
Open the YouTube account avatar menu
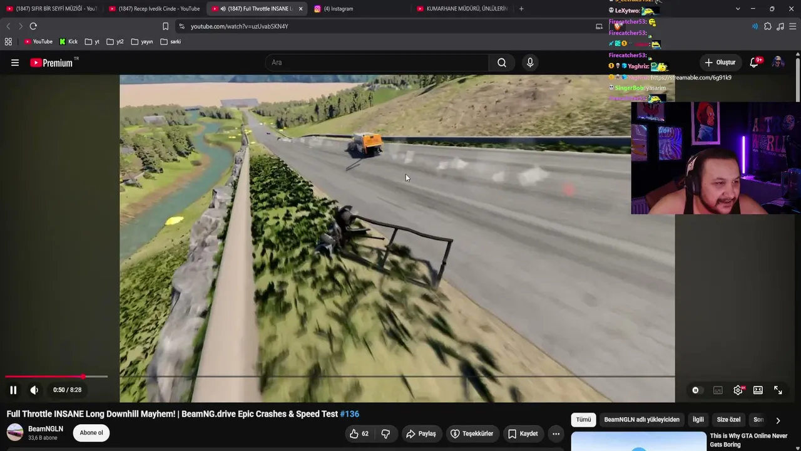(778, 63)
